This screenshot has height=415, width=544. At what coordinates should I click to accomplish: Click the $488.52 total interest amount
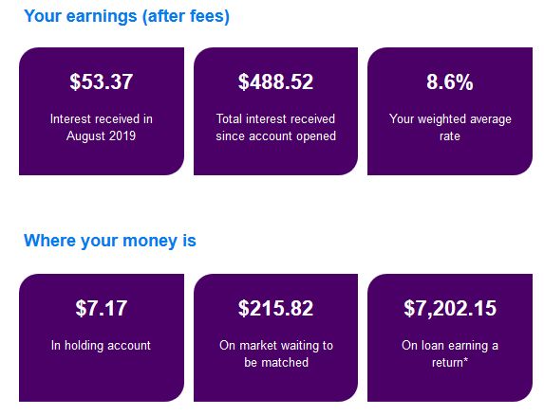(276, 81)
